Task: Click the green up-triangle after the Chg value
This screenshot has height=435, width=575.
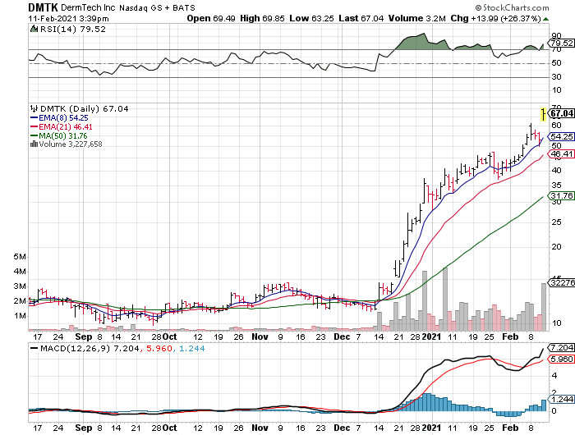Action: pyautogui.click(x=546, y=19)
